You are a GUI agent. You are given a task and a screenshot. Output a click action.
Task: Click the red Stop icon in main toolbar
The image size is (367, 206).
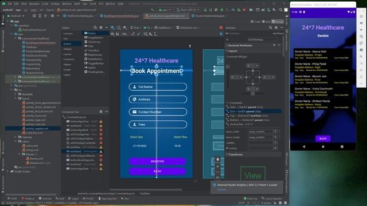(x=244, y=10)
